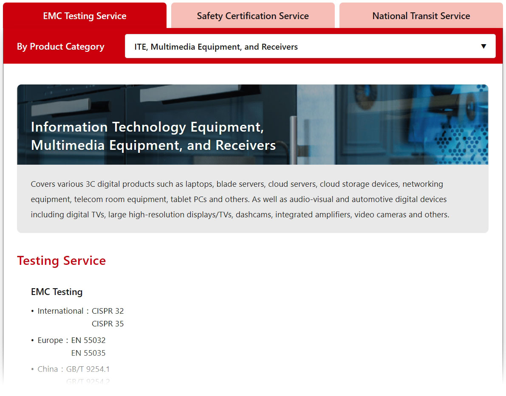Select the CISPR 35 standard text
Screen dimensions: 506x396
[x=108, y=323]
